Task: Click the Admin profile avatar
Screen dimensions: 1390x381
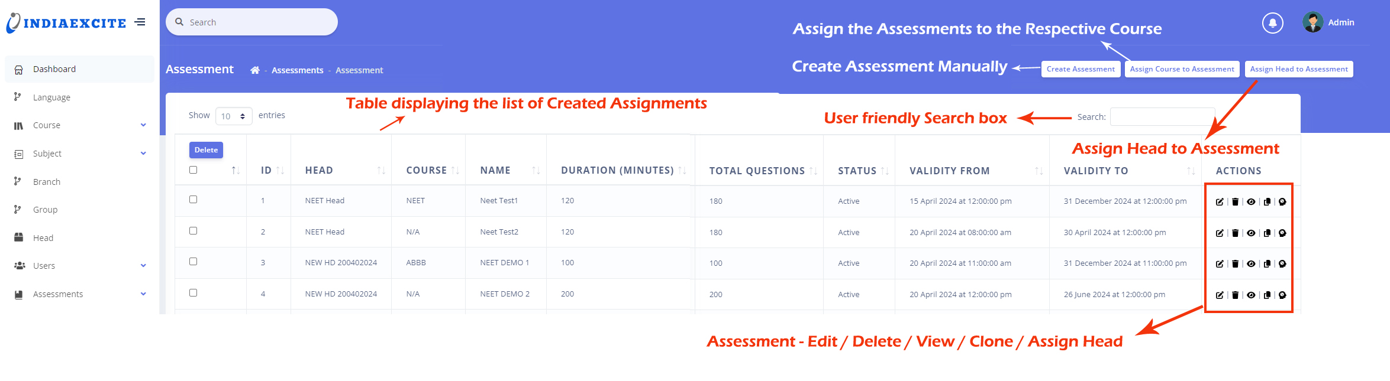Action: coord(1312,22)
